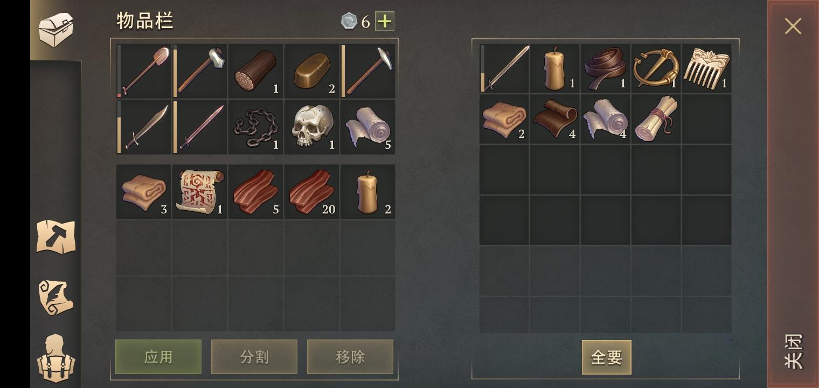Screen dimensions: 819x388
Task: Open the chest inventory tab
Action: pyautogui.click(x=56, y=29)
